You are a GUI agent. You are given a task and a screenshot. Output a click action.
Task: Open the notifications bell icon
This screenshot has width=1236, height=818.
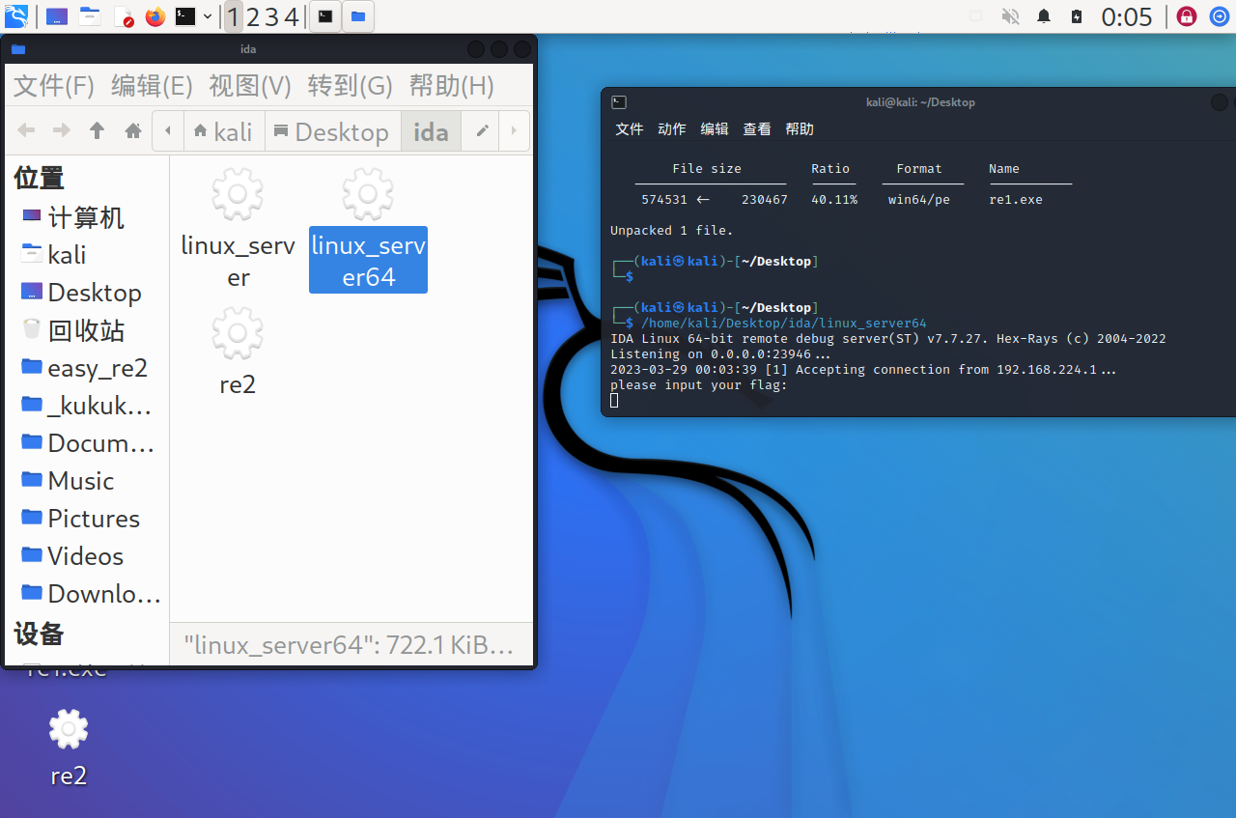1044,16
